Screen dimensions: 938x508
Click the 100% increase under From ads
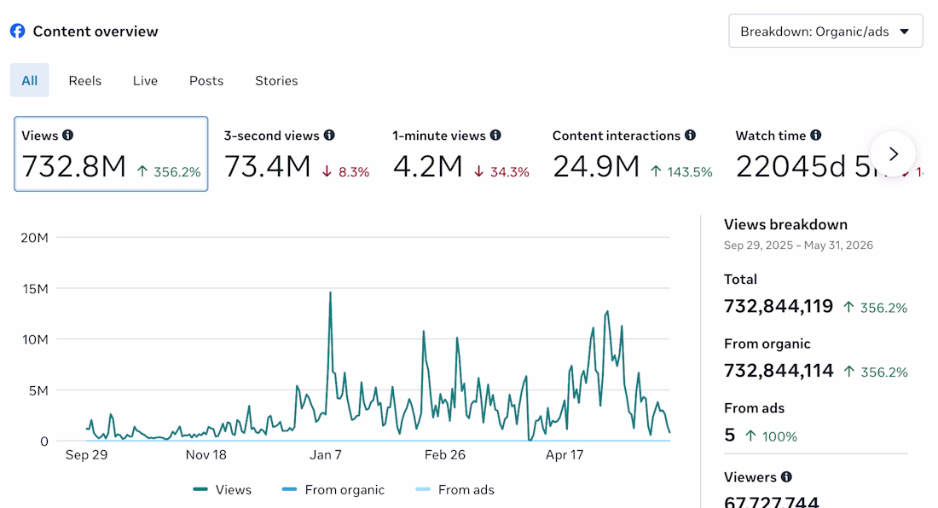coord(771,436)
